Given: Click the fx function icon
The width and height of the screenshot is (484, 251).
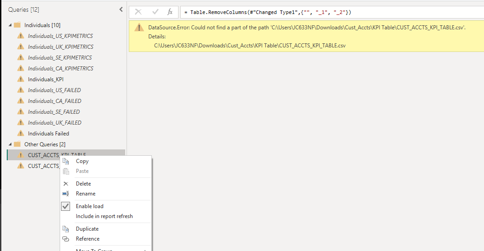Looking at the screenshot, I should tap(170, 12).
